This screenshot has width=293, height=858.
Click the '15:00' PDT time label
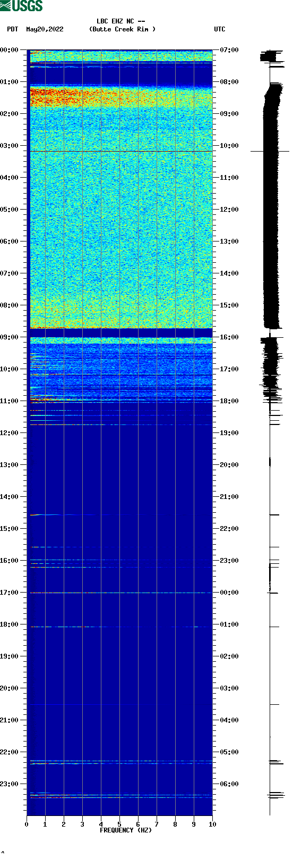(x=9, y=529)
